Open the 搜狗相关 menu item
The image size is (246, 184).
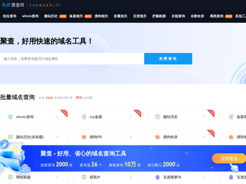click(x=101, y=16)
